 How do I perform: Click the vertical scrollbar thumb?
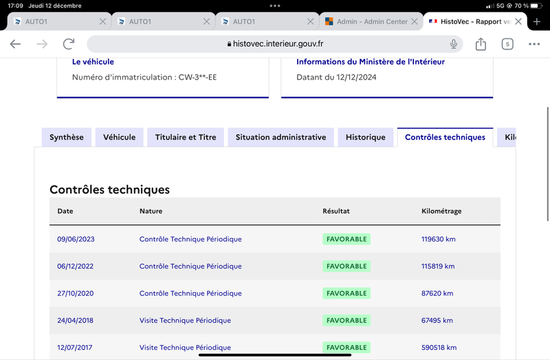(x=547, y=164)
